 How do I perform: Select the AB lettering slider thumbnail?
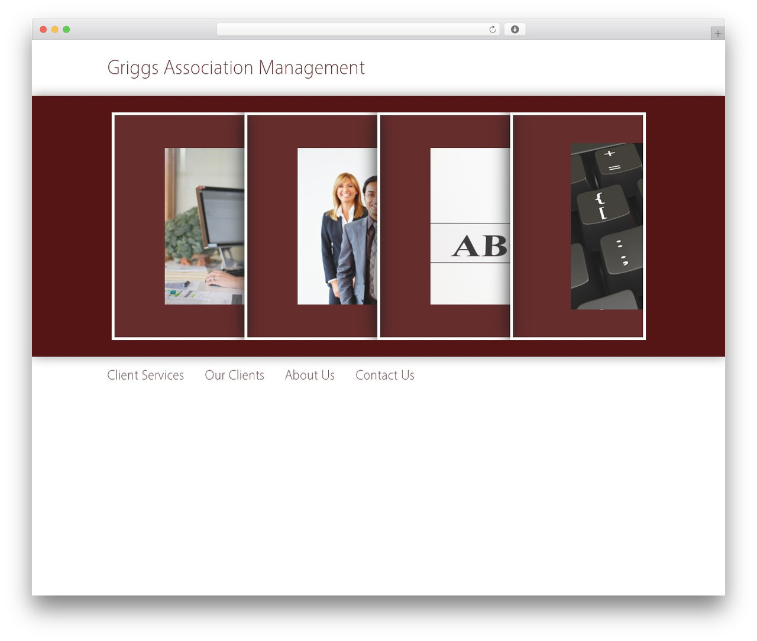(470, 226)
